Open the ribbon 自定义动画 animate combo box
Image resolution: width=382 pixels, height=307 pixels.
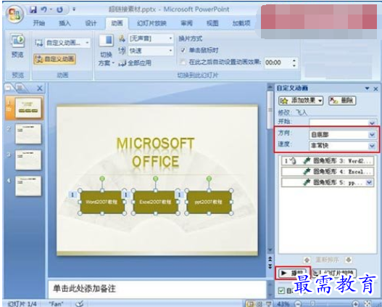coord(67,43)
